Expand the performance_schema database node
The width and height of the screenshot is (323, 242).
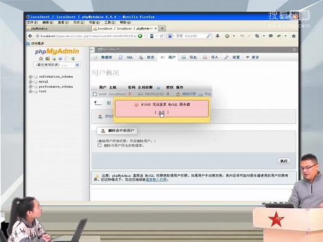[x=30, y=86]
